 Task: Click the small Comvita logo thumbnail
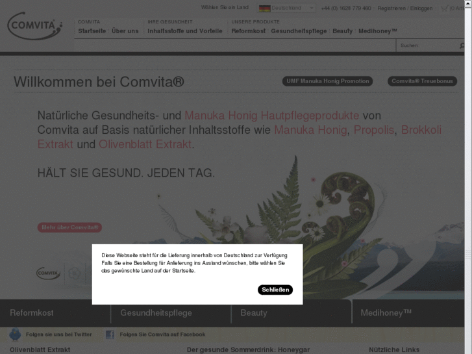[48, 273]
